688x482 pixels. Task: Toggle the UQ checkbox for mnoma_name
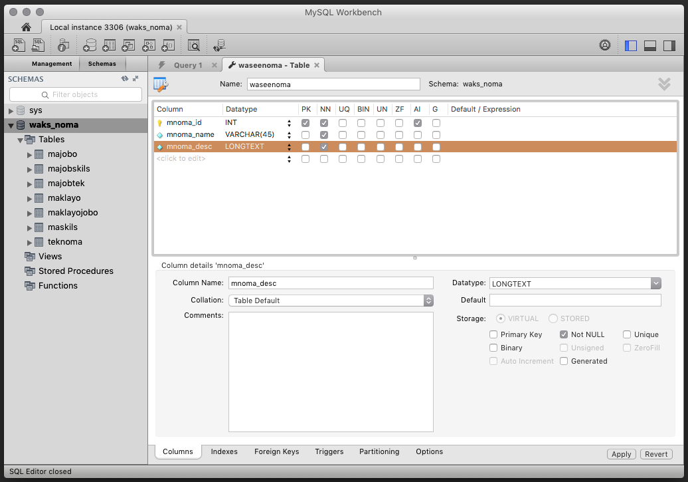[x=343, y=134]
